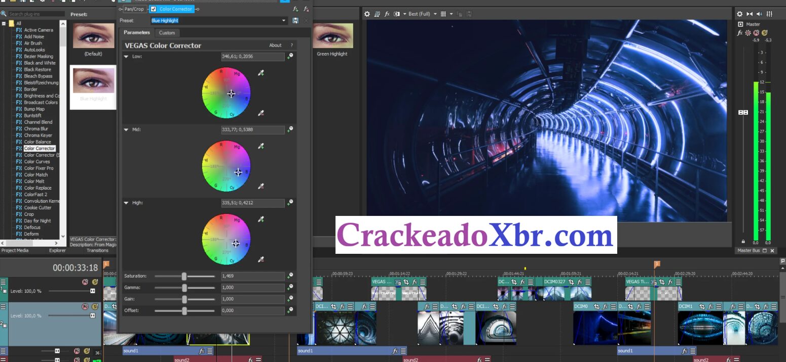Animate the Mid parameter with its keyframe icon
The width and height of the screenshot is (786, 362).
(x=290, y=129)
